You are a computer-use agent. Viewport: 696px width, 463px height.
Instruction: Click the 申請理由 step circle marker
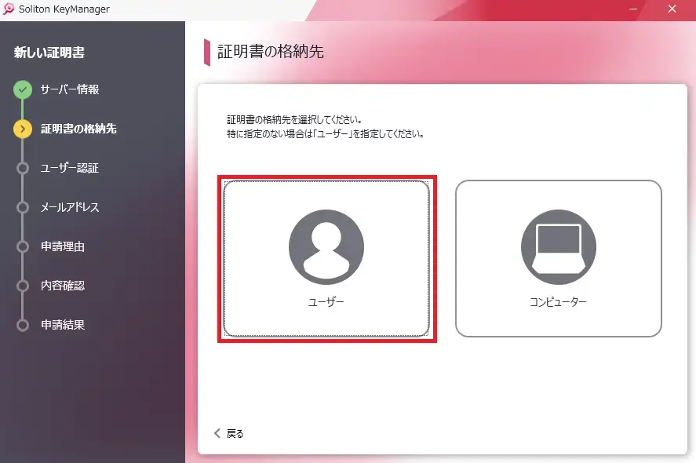click(x=23, y=246)
